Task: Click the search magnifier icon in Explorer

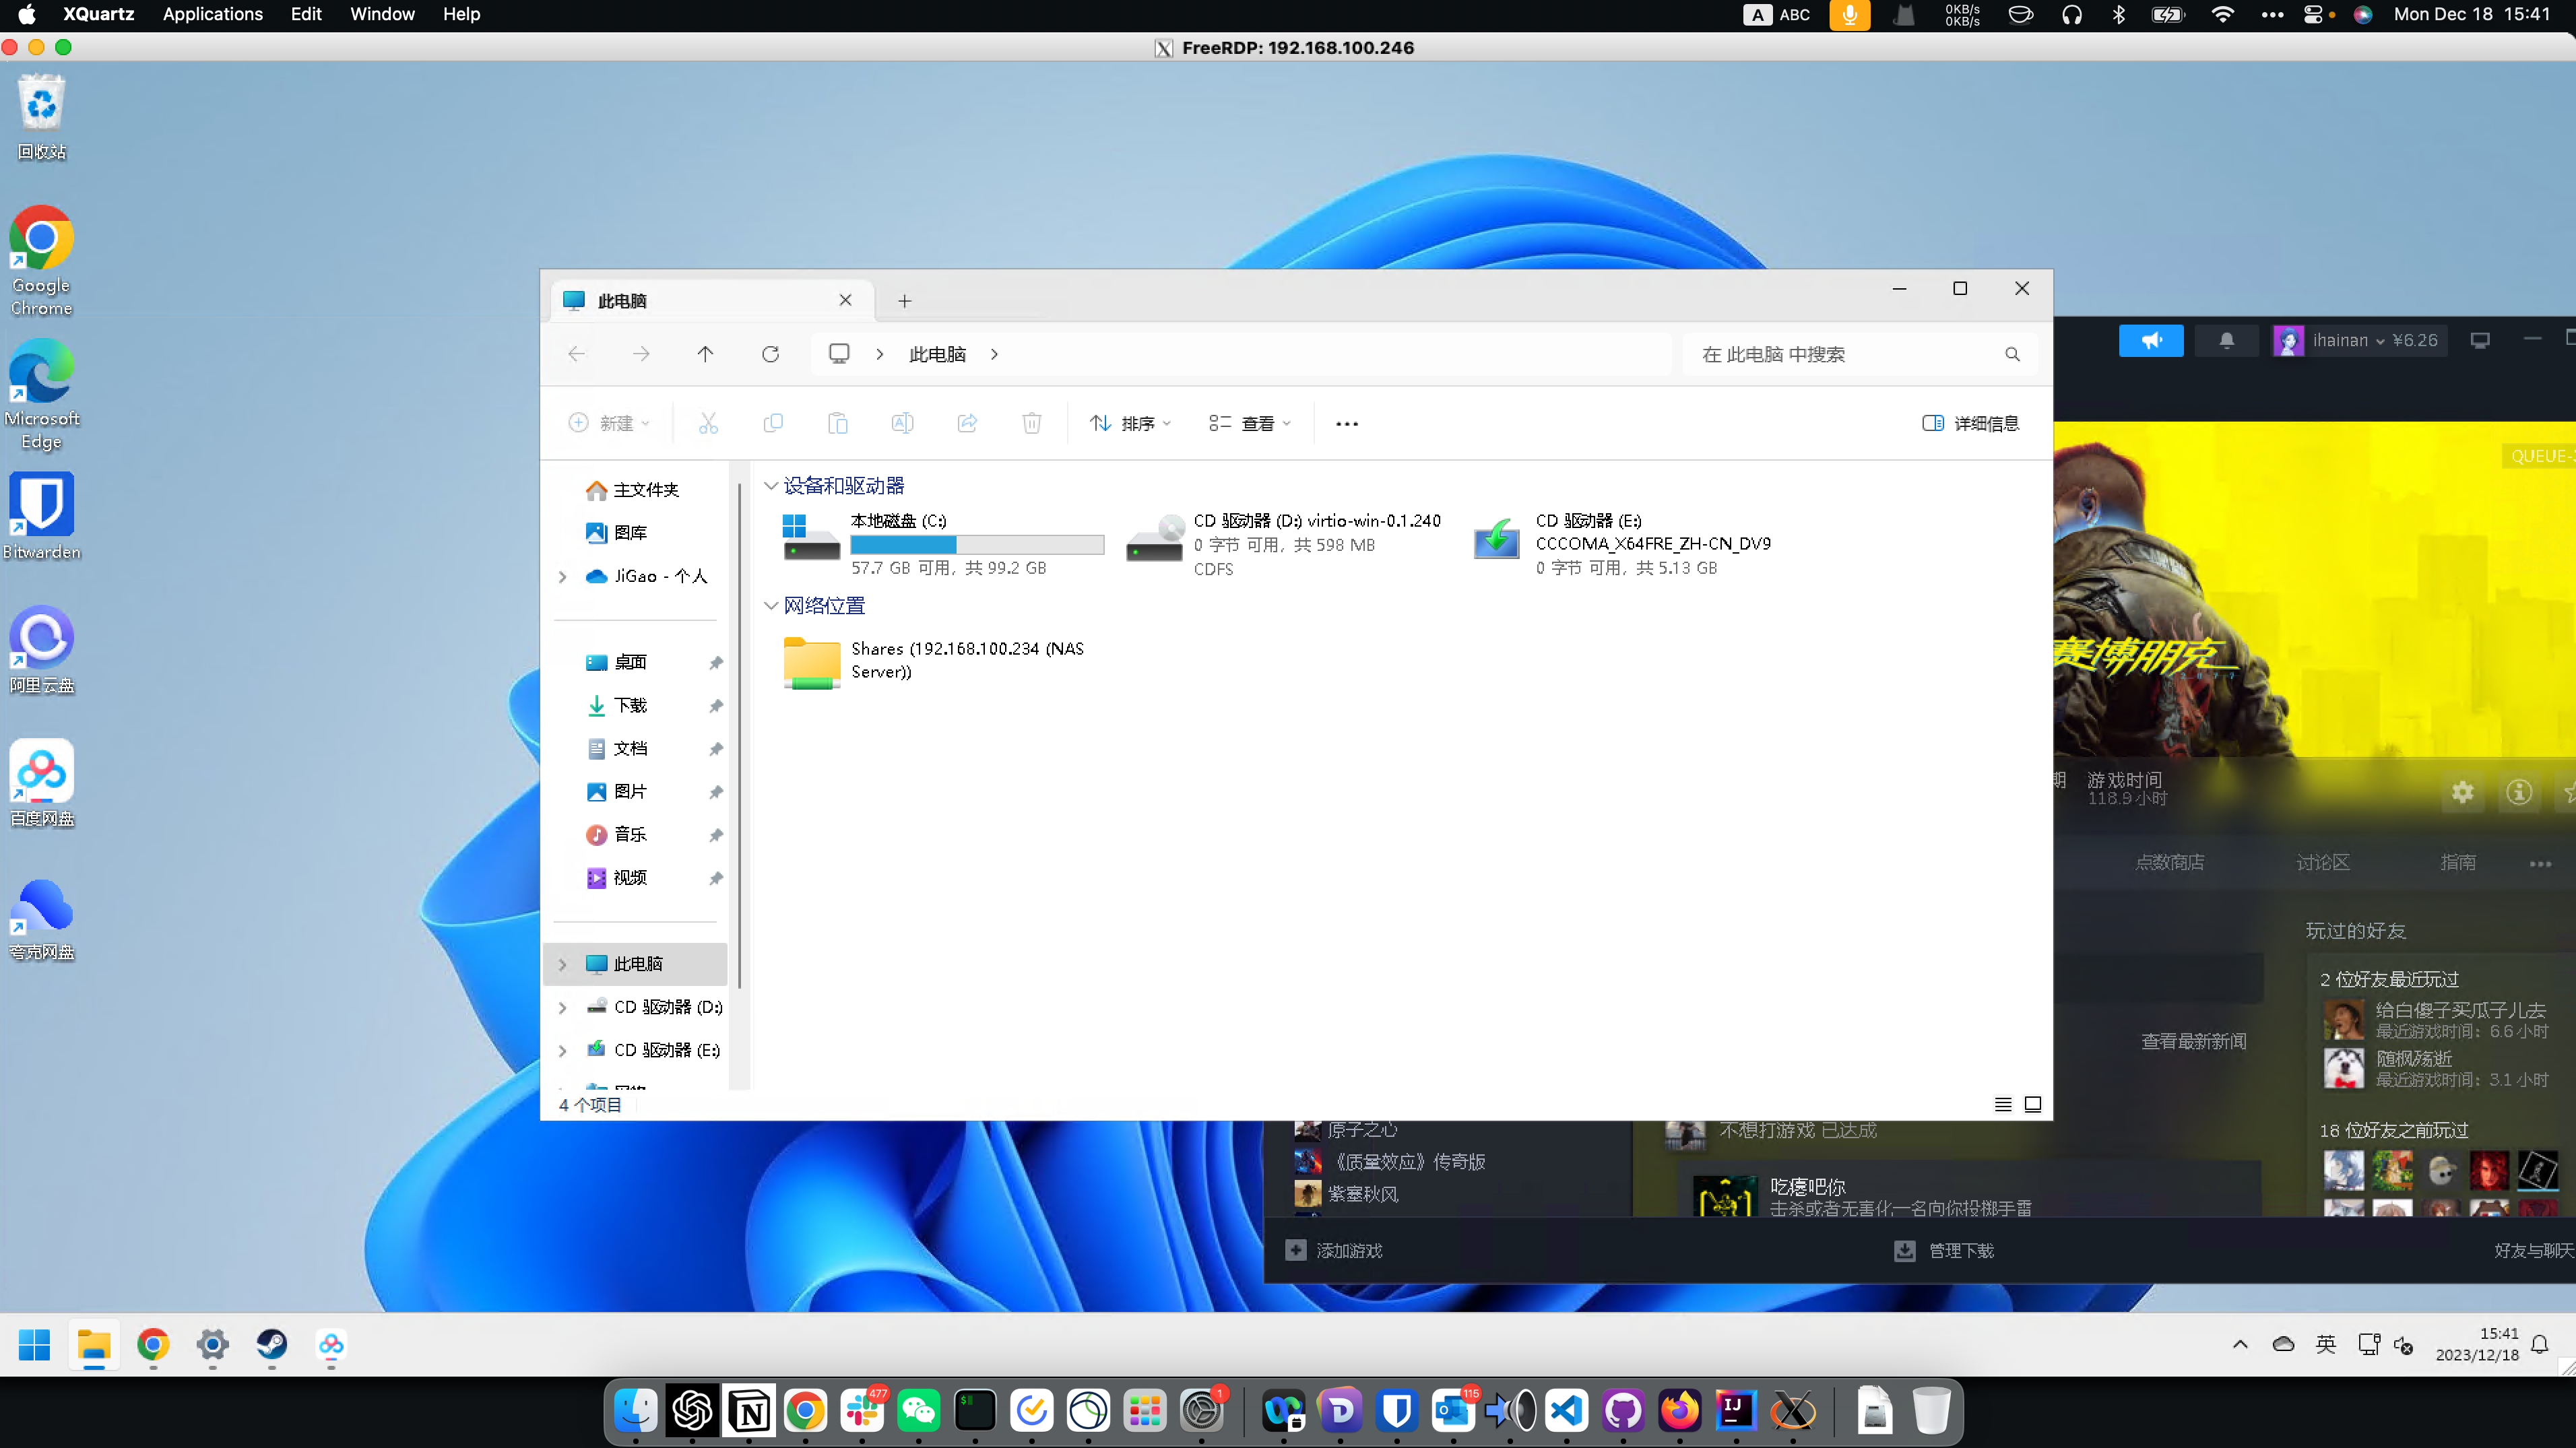Action: [x=2012, y=354]
